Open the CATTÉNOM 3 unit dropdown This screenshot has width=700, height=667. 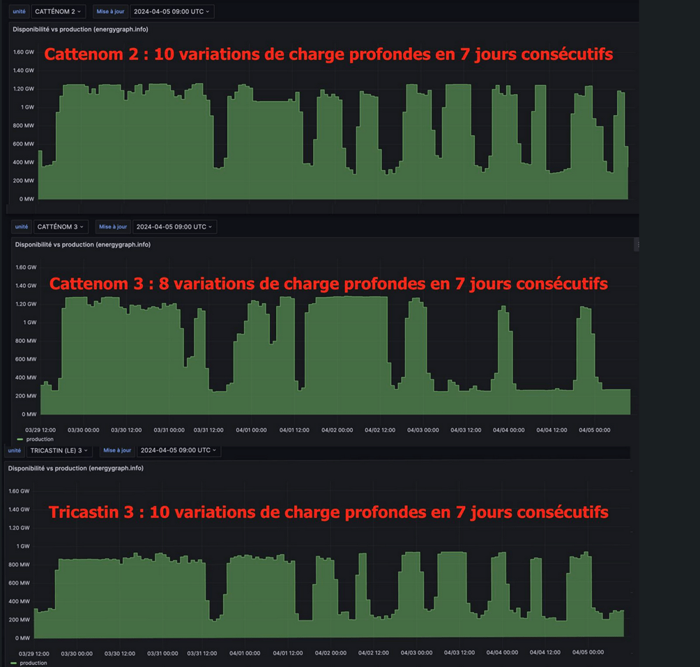click(x=61, y=227)
